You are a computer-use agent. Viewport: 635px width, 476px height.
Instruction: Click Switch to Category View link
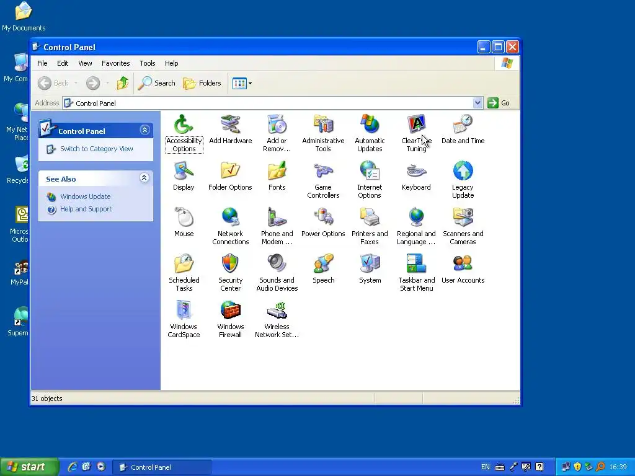click(x=96, y=149)
